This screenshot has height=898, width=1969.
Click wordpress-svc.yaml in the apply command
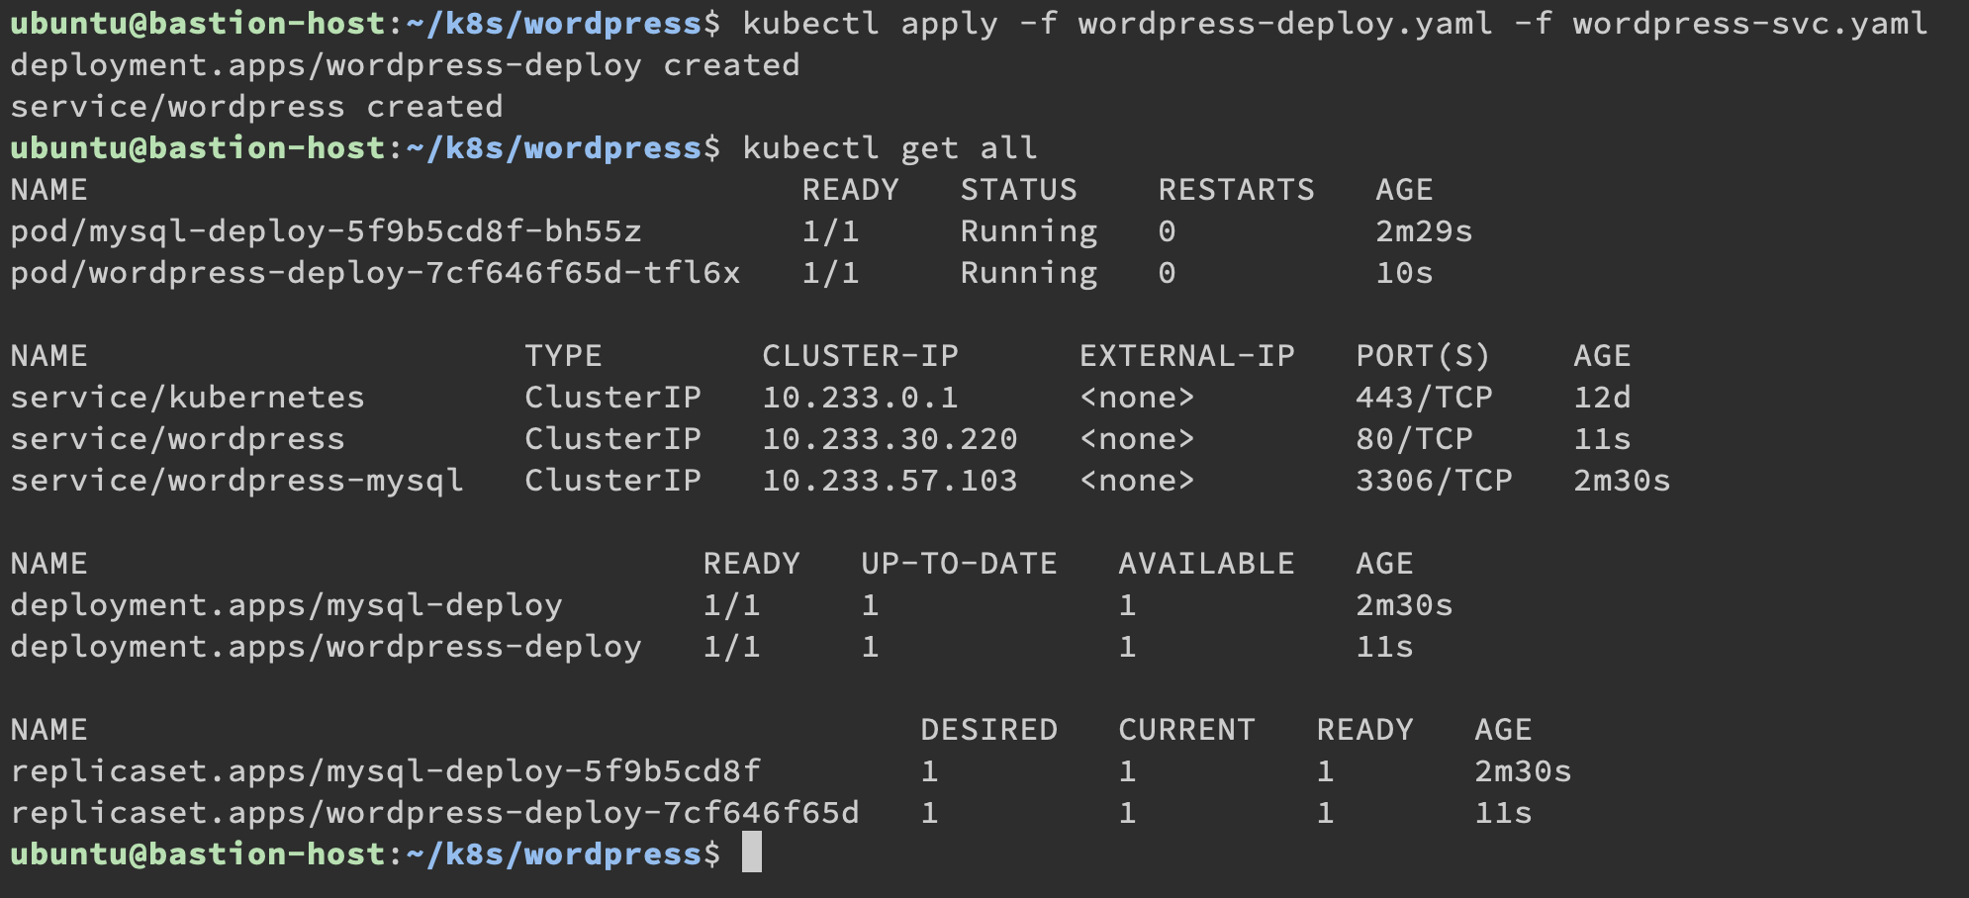(1750, 24)
